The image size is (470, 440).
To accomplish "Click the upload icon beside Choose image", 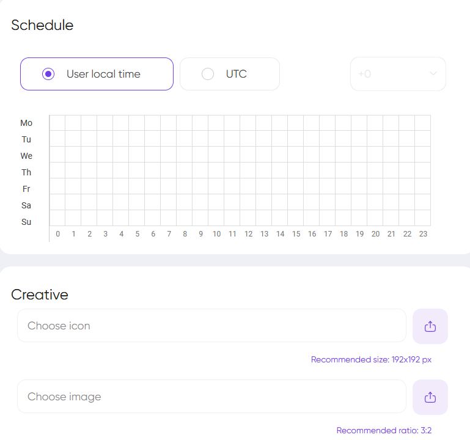I will point(430,397).
